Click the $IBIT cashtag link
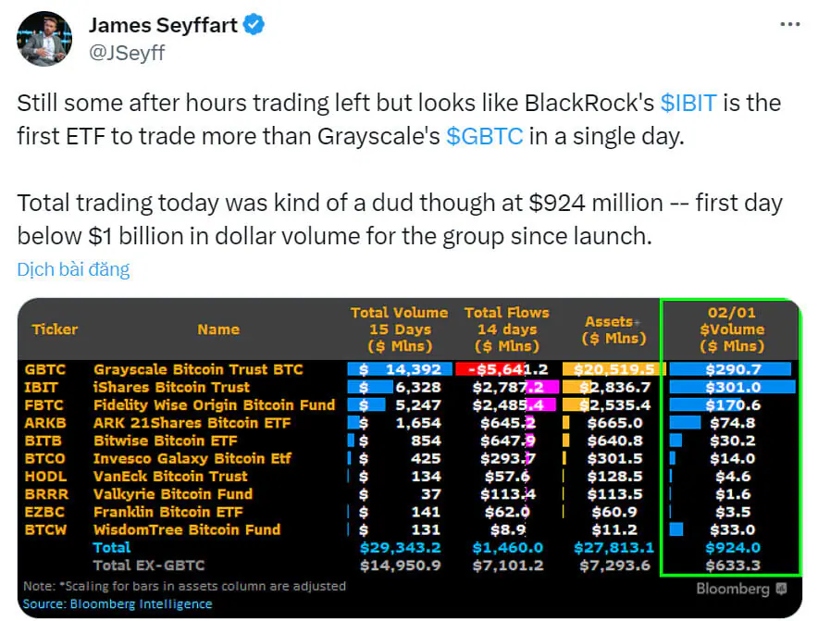 pos(688,103)
